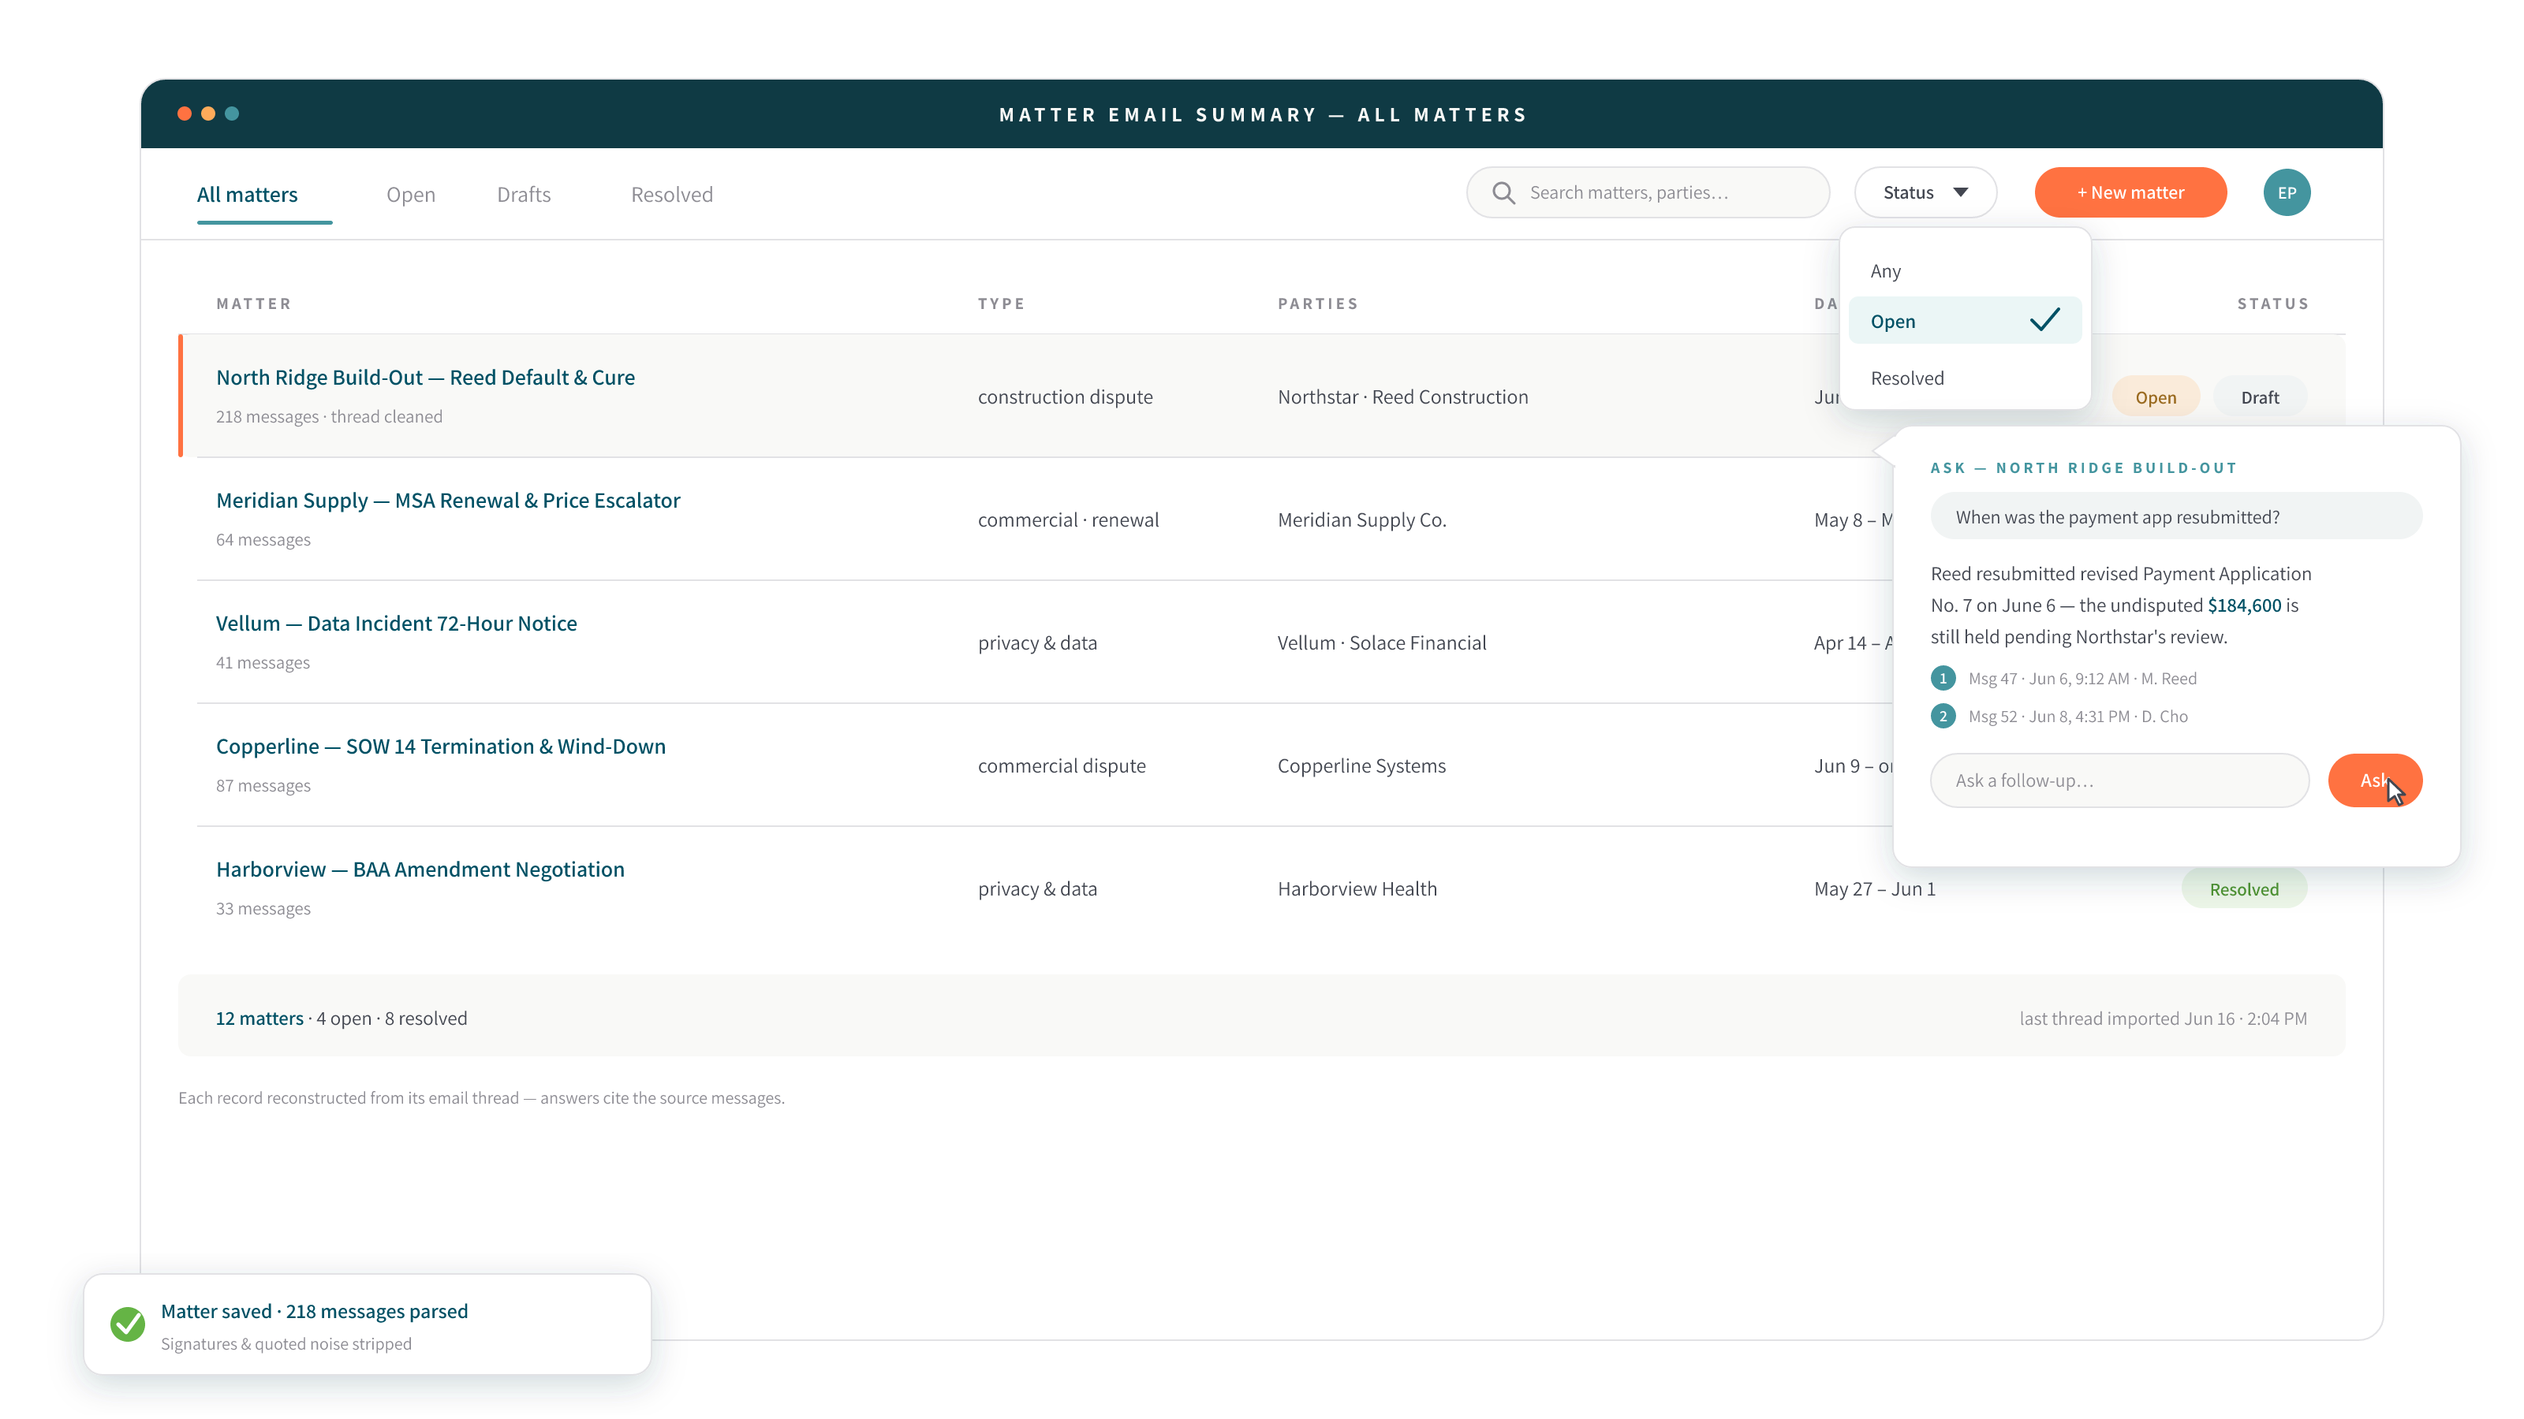The width and height of the screenshot is (2524, 1419).
Task: Switch to the Open tab
Action: [410, 194]
